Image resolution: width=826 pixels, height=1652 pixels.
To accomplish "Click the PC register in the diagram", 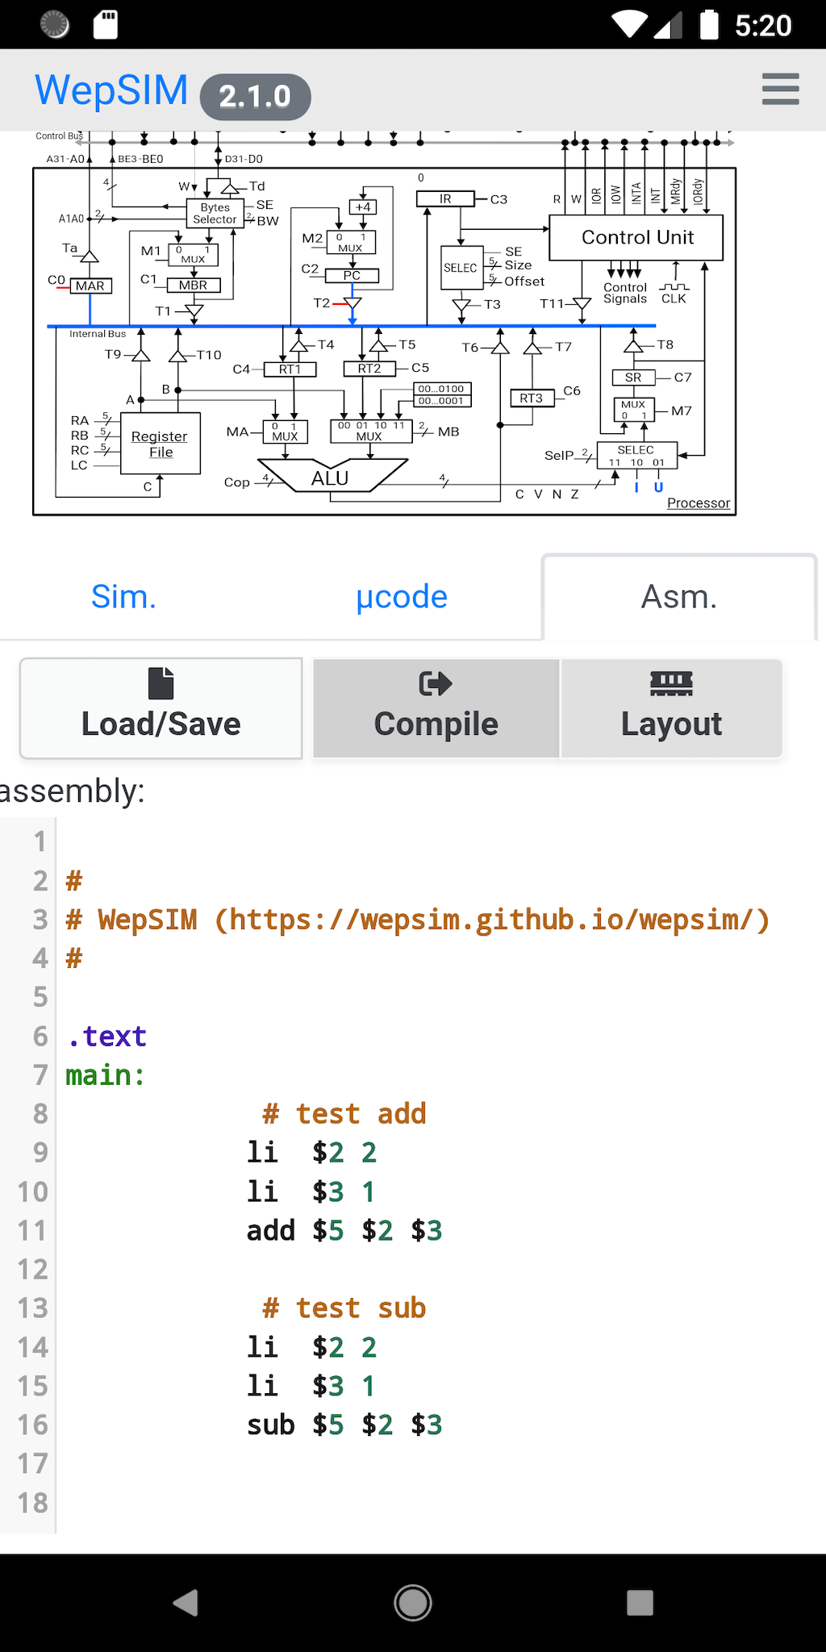I will (352, 275).
